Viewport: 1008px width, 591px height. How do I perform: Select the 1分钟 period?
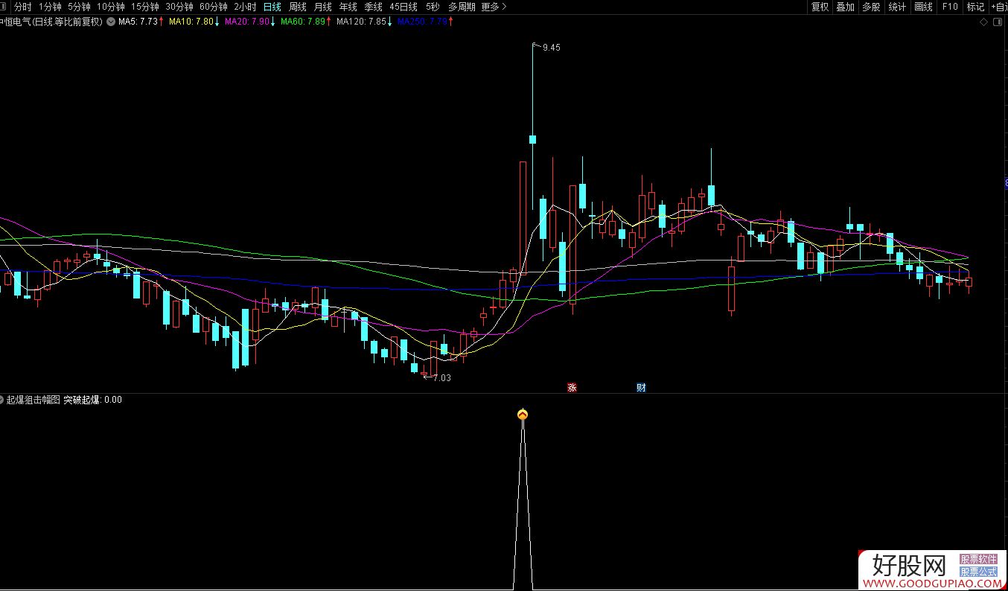[51, 7]
